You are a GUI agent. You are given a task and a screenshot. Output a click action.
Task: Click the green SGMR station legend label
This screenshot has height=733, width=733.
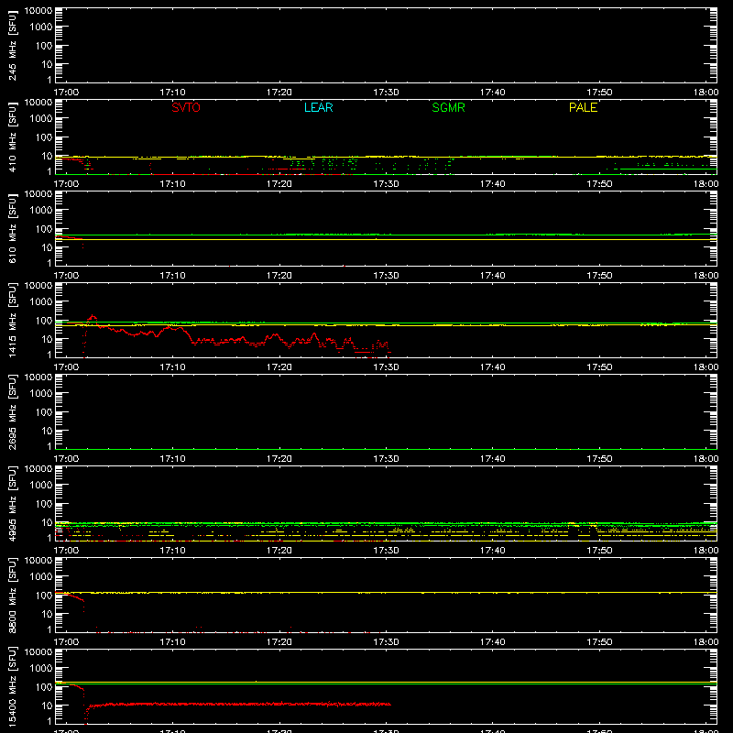(x=448, y=107)
